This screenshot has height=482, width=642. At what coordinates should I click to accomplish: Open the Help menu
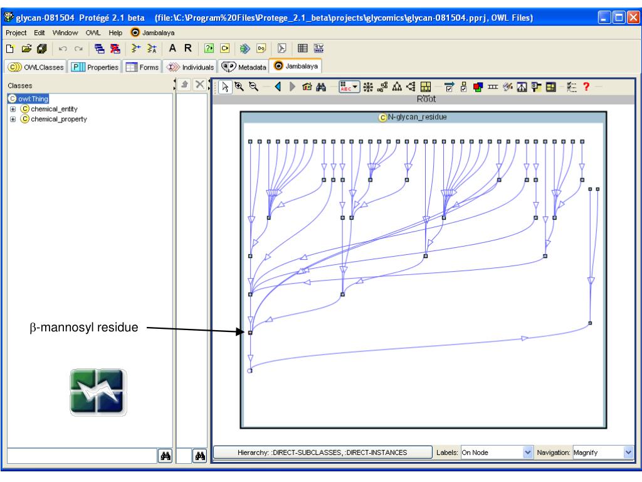click(115, 33)
